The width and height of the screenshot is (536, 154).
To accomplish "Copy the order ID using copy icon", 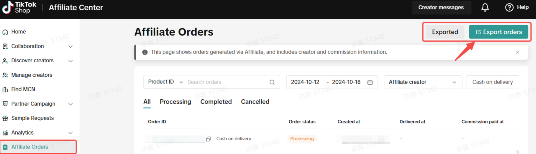I will coord(208,139).
